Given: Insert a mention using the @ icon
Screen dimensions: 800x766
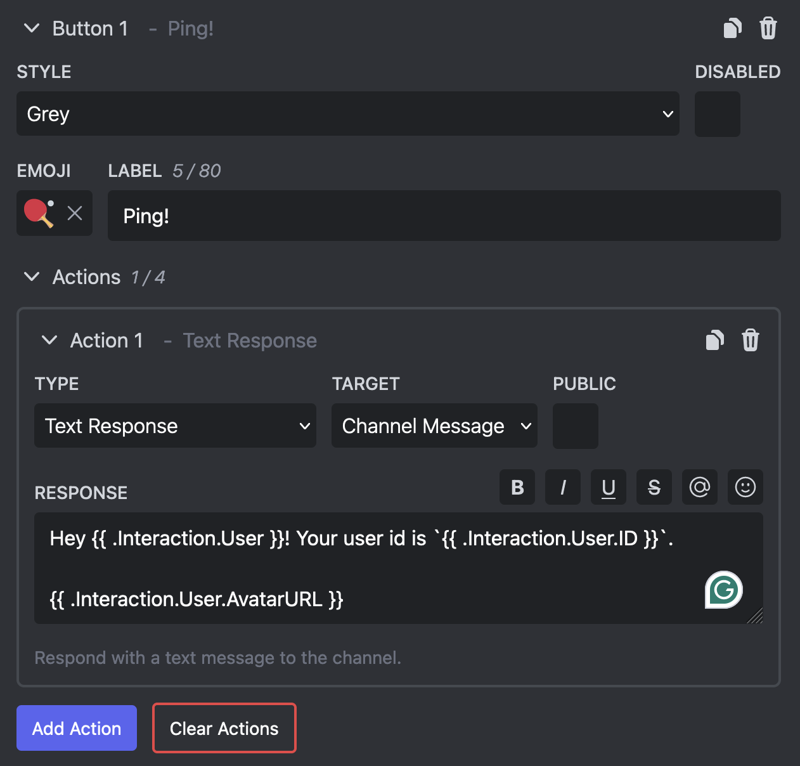Looking at the screenshot, I should (699, 487).
